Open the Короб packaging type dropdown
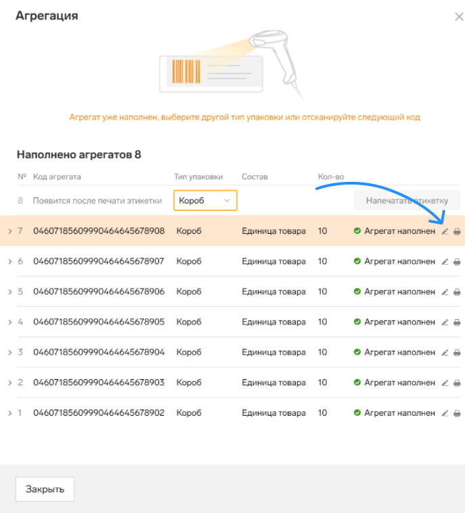Screen dimensions: 465x513 [205, 200]
